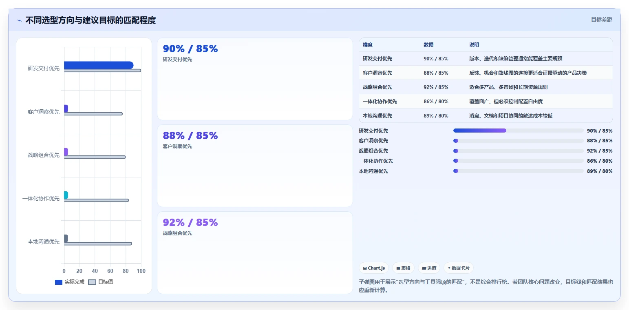Click the gray target bar for 一体化协作优先
This screenshot has width=629, height=310.
click(96, 200)
